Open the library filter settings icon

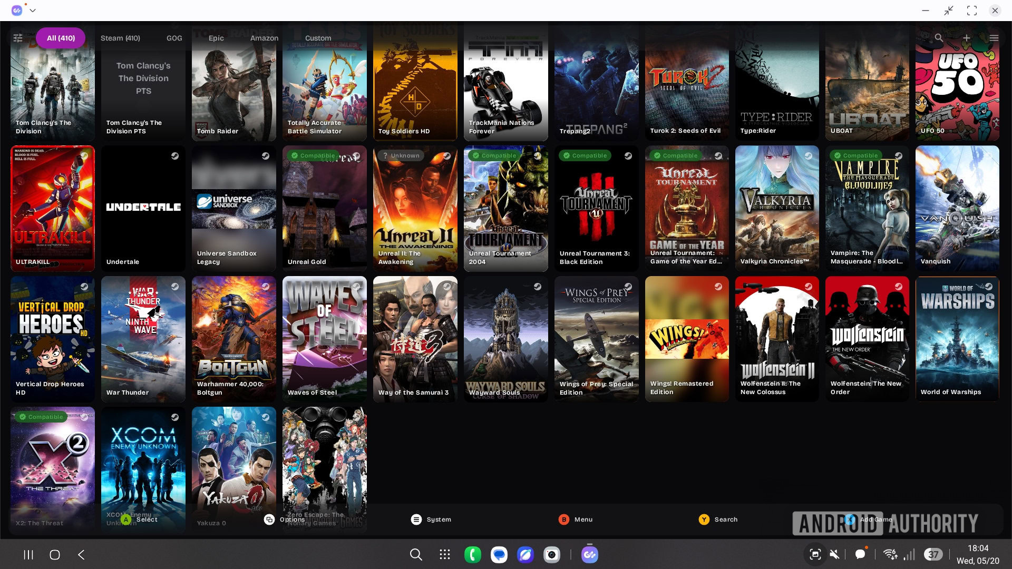pyautogui.click(x=18, y=38)
